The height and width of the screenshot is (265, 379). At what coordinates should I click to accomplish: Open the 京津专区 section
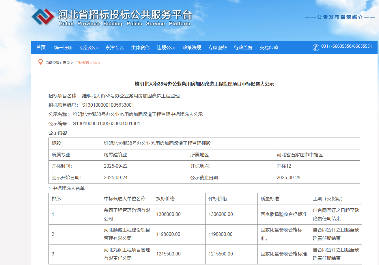pyautogui.click(x=115, y=48)
